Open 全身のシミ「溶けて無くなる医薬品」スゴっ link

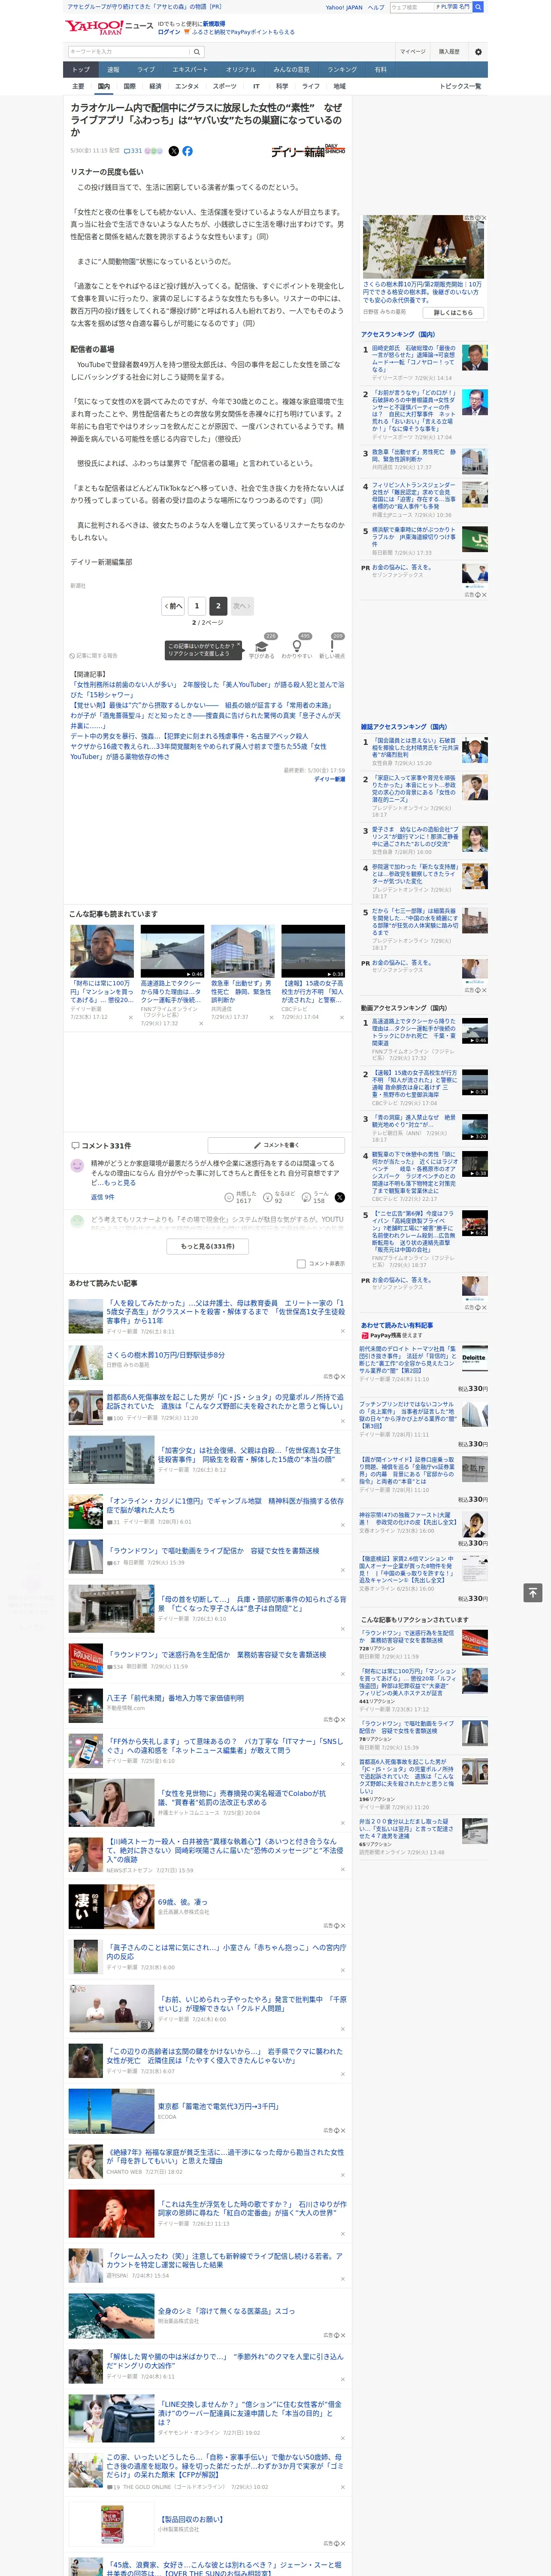click(226, 2311)
